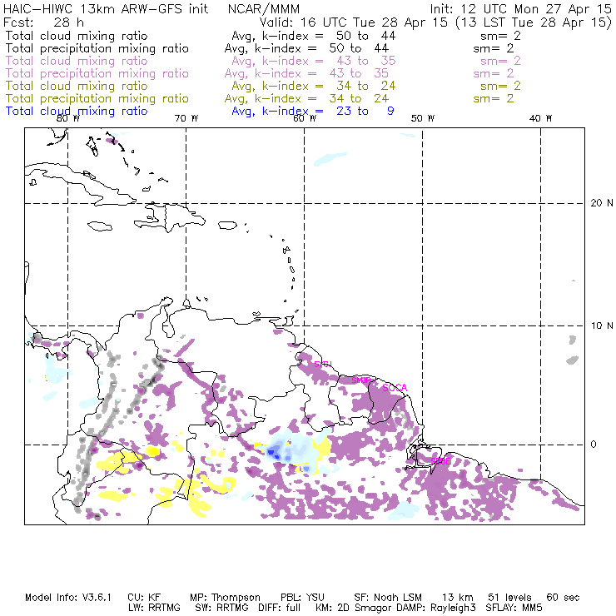Click the "60 sec" timestep footer text
The image size is (616, 616).
563,598
